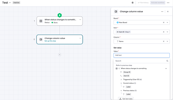Open options menu for trigger step
The image size is (173, 100).
80,20
